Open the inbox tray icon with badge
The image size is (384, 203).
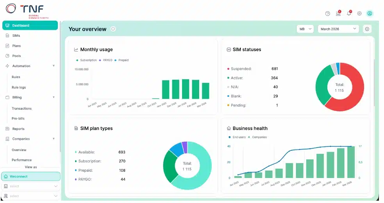pyautogui.click(x=338, y=13)
